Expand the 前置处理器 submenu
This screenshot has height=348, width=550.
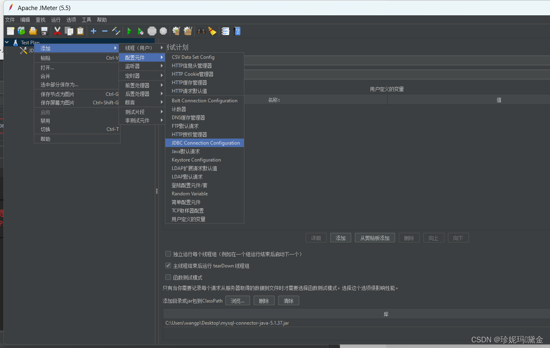(142, 85)
